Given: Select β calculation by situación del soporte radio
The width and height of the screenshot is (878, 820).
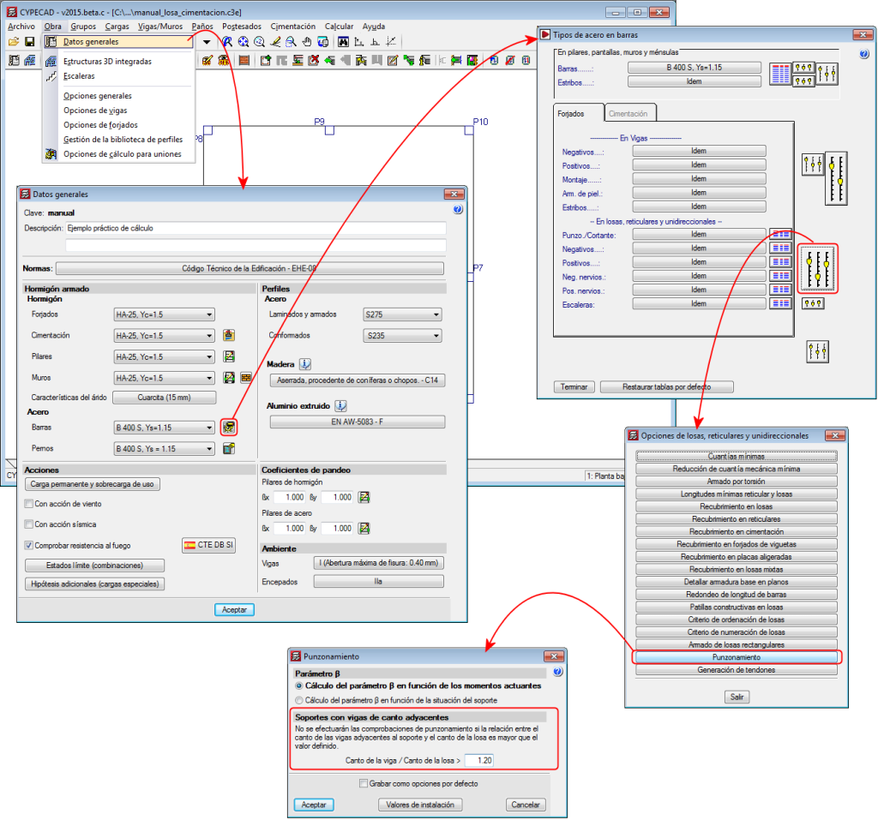Looking at the screenshot, I should (x=299, y=700).
